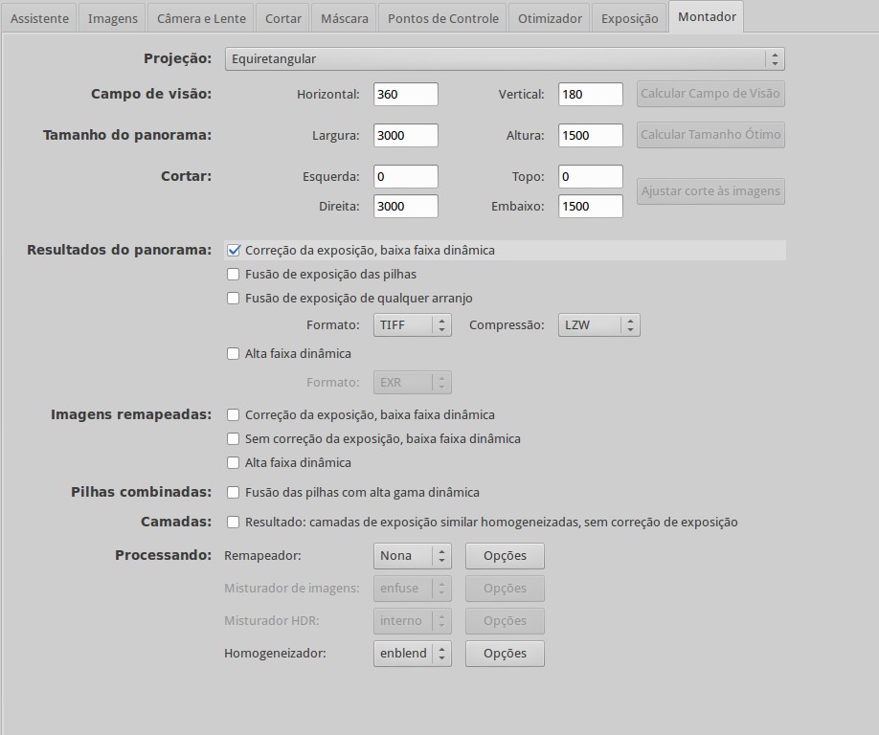Expand the Remapeador Nona dropdown
Image resolution: width=879 pixels, height=735 pixels.
pyautogui.click(x=412, y=556)
